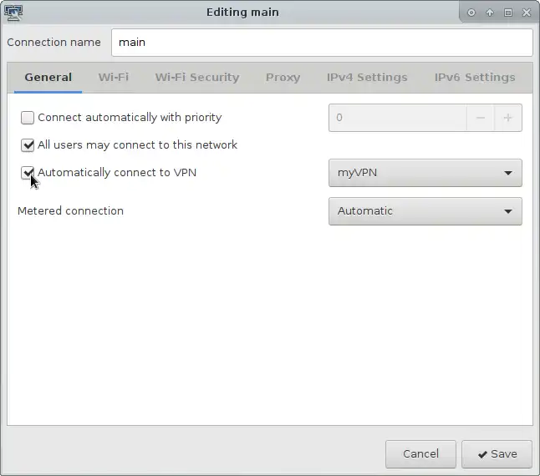540x476 pixels.
Task: Enable Connect automatically with priority
Action: [28, 118]
